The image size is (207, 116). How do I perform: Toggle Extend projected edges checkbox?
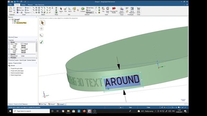(9, 73)
